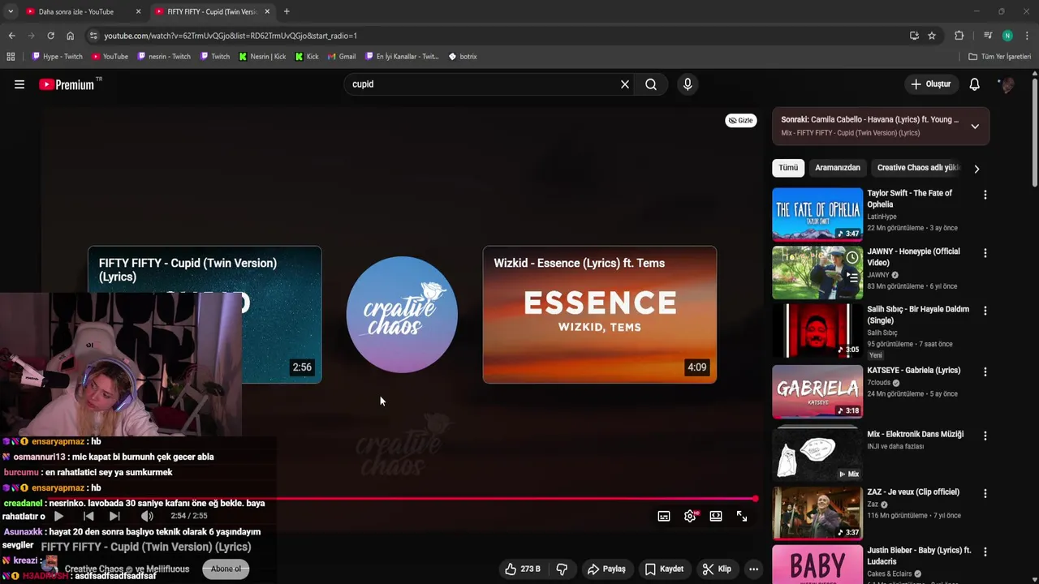
Task: Open Creative Chaos channel circle logo
Action: tap(402, 315)
